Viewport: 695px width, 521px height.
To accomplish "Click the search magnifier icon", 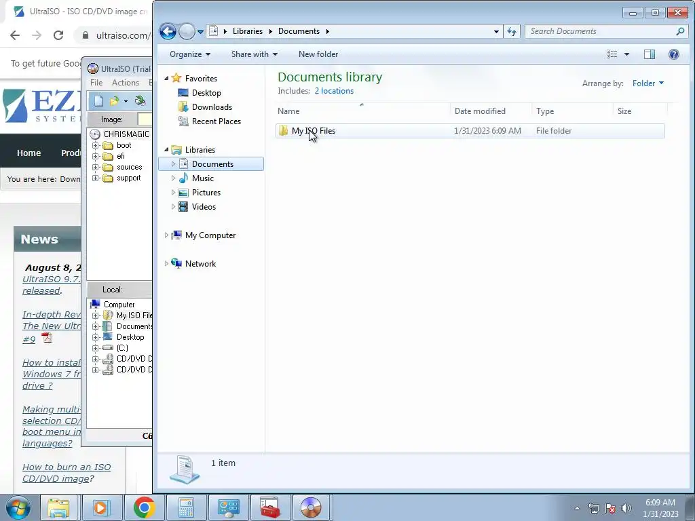I will pos(680,31).
